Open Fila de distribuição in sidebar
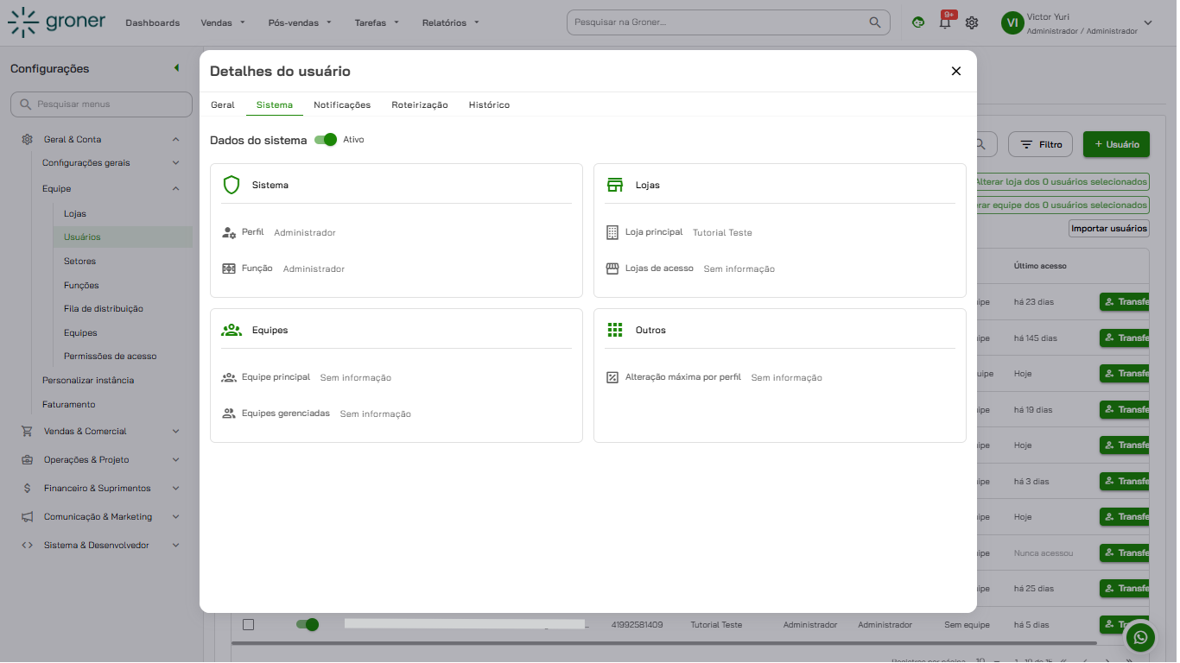 (104, 308)
